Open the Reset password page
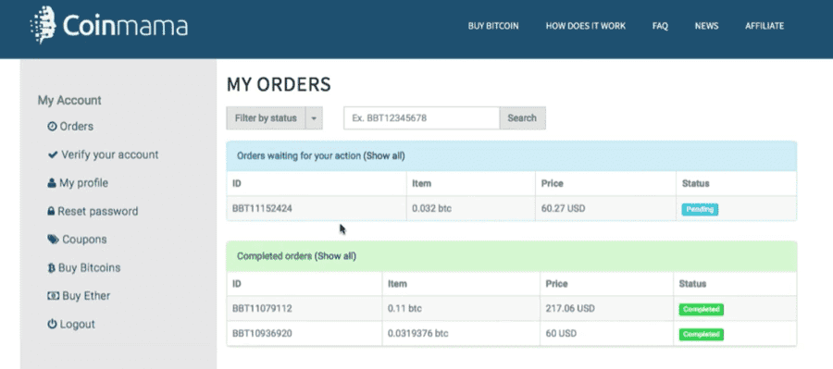Viewport: 833px width, 369px height. click(98, 211)
